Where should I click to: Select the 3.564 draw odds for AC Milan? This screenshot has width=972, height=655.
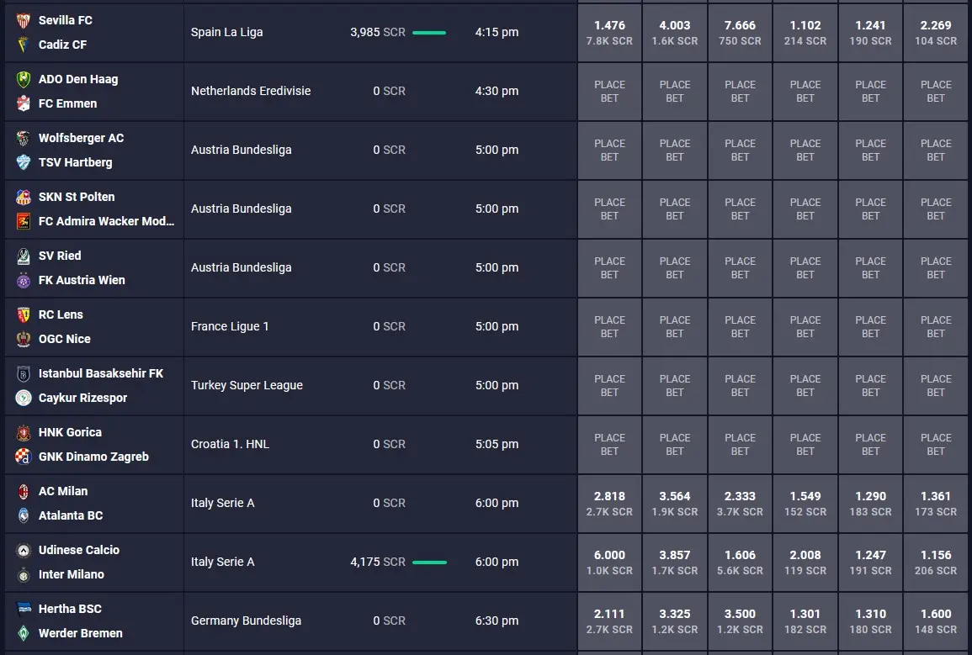pos(674,504)
